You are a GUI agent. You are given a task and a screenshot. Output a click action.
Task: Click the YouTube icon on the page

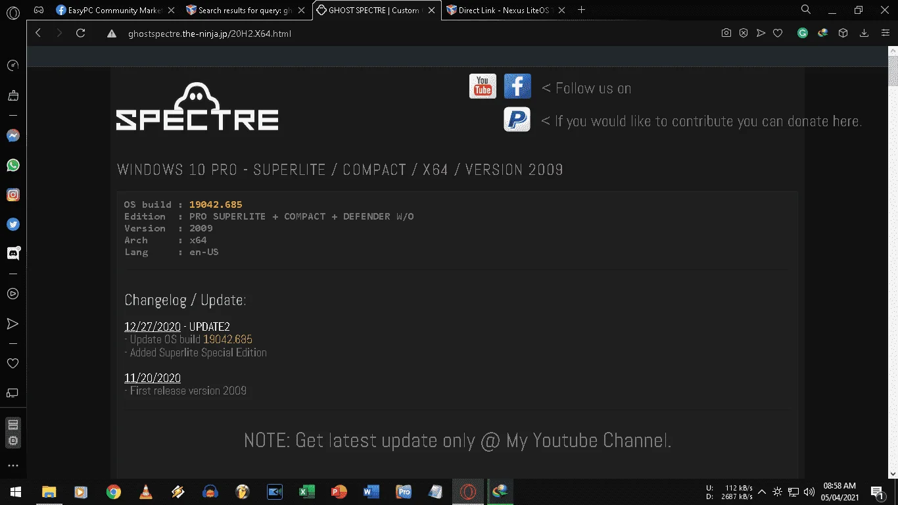pyautogui.click(x=483, y=86)
